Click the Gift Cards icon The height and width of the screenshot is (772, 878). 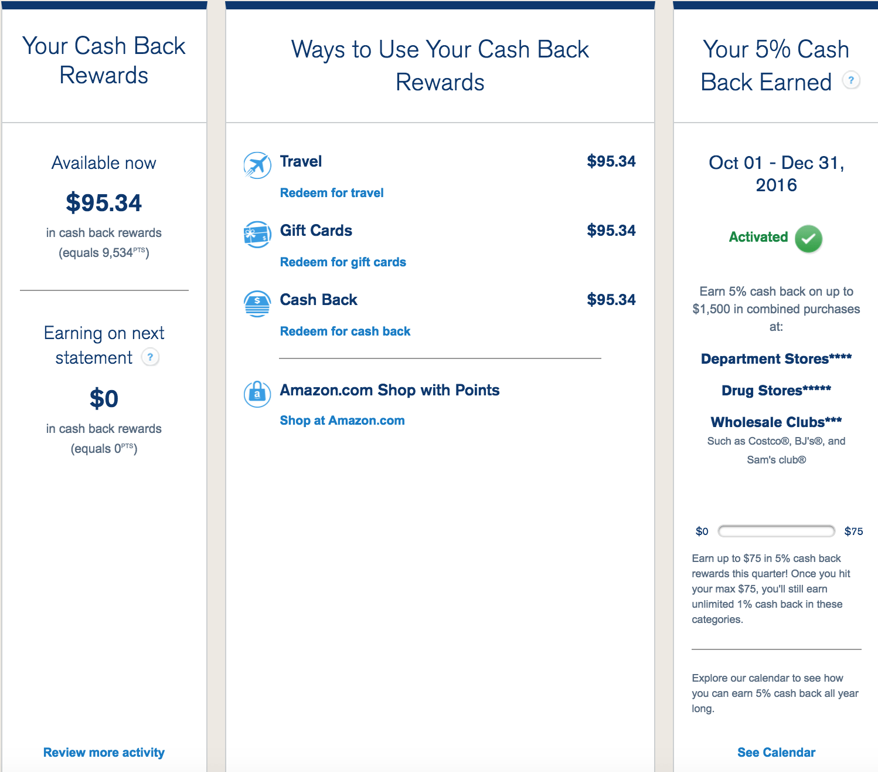(257, 235)
